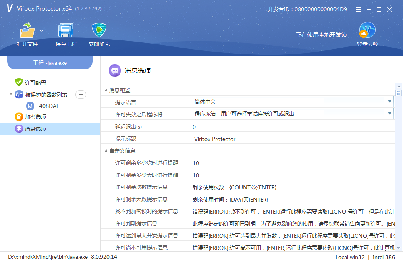This screenshot has height=262, width=403.
Task: Click the Local win32 status bar entry
Action: [x=350, y=257]
